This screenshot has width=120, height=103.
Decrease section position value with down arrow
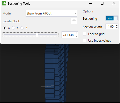coord(77,36)
